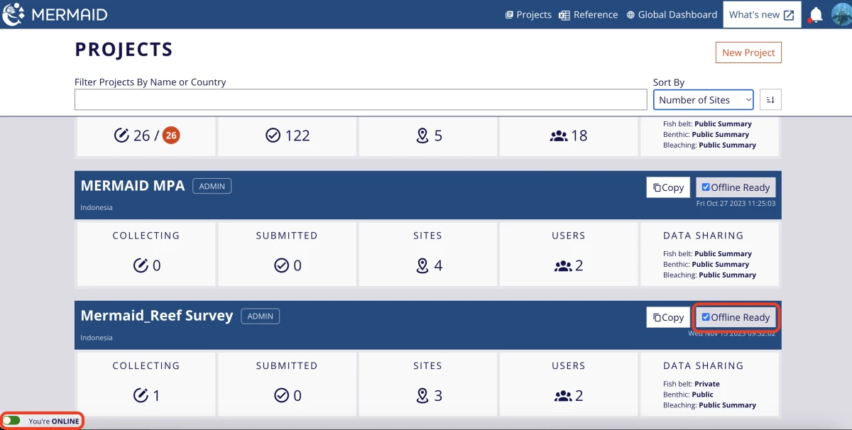This screenshot has height=430, width=852.
Task: View the 4 Sites of MERMAID MPA
Action: click(427, 253)
